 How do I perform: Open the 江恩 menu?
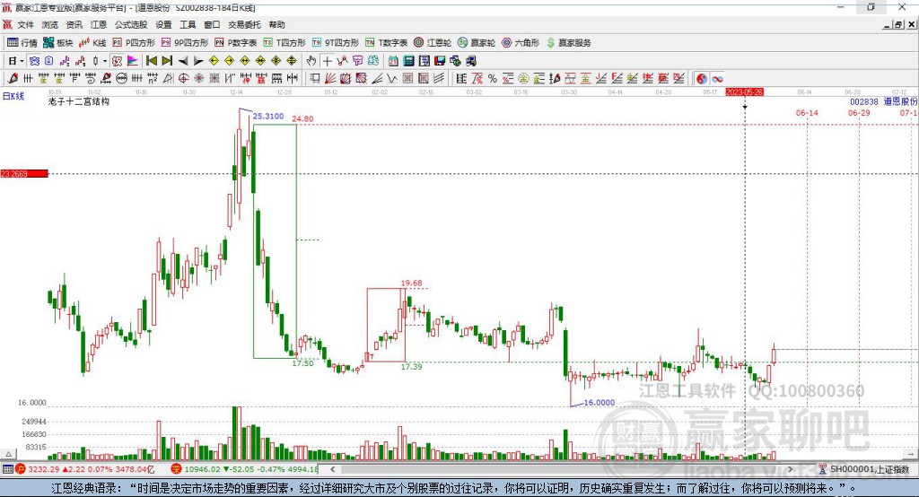pos(99,24)
